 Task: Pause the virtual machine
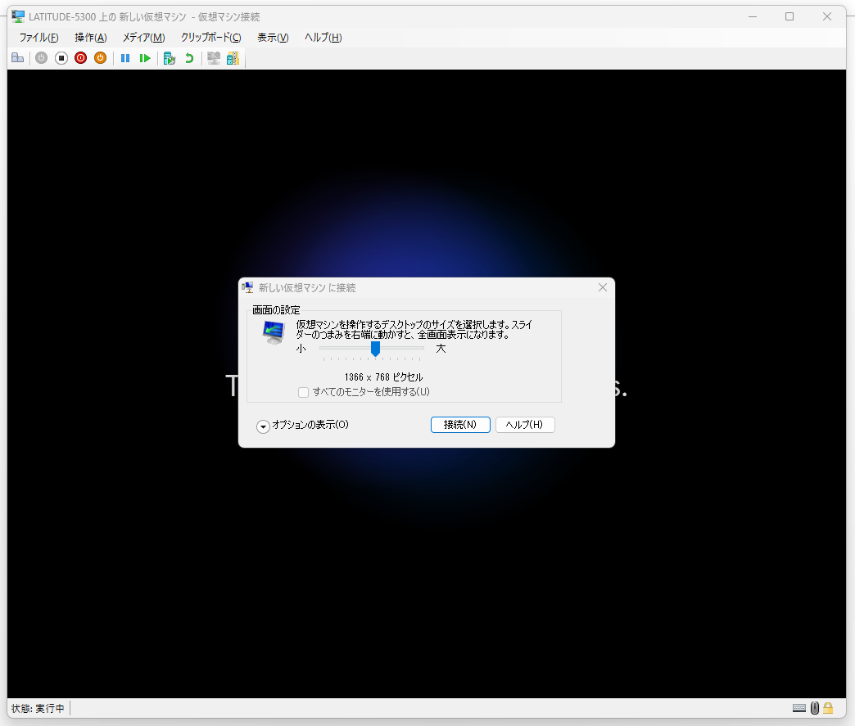click(x=124, y=58)
